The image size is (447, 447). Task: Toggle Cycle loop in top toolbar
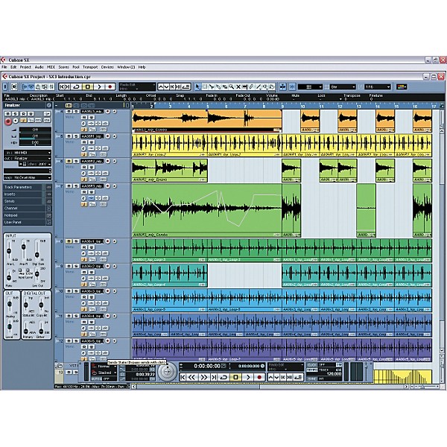click(77, 87)
